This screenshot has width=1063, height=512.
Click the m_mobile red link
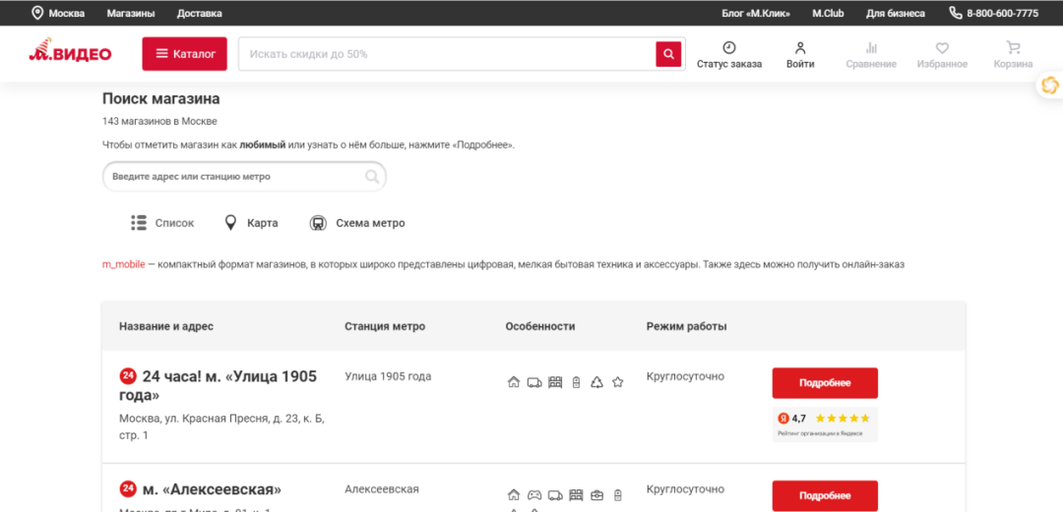point(123,264)
